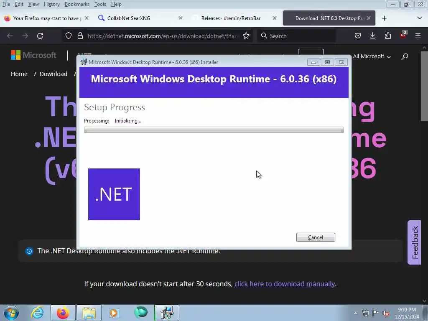Open the History menu in Firefox
Screen dimensions: 428x321
pyautogui.click(x=51, y=4)
